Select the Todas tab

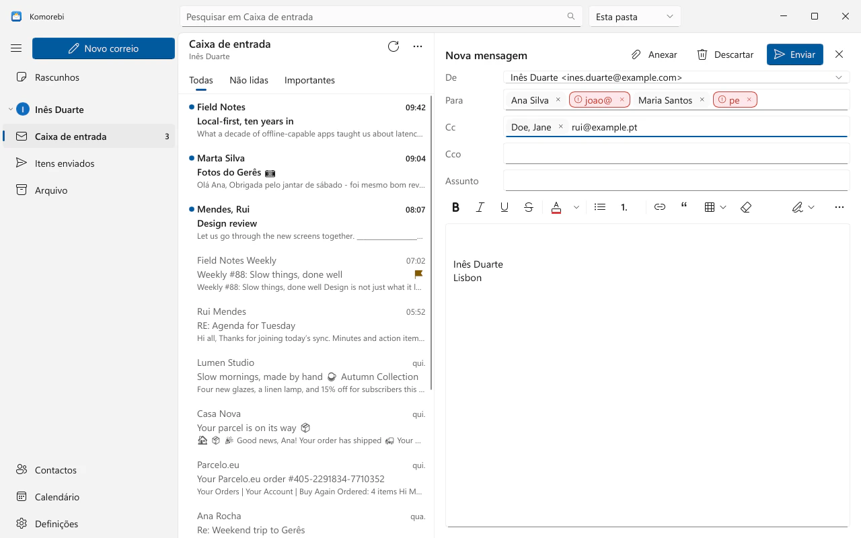(201, 80)
